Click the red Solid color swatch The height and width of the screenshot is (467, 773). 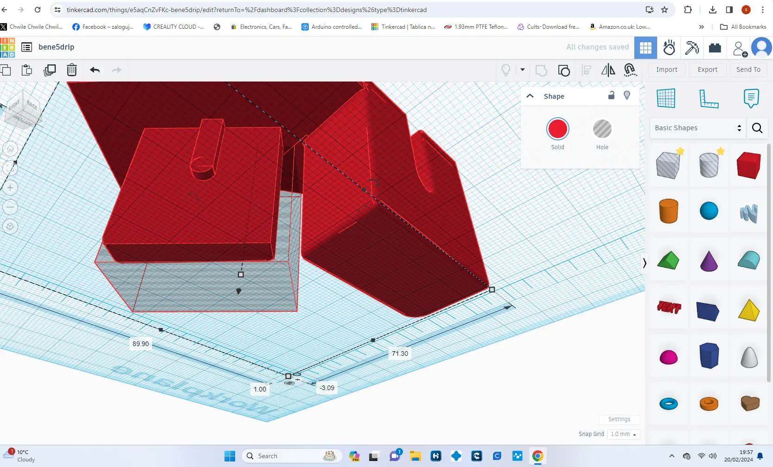pos(558,129)
